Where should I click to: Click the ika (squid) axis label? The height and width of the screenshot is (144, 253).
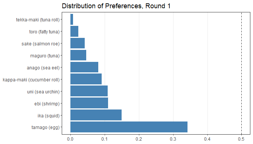click(x=49, y=116)
